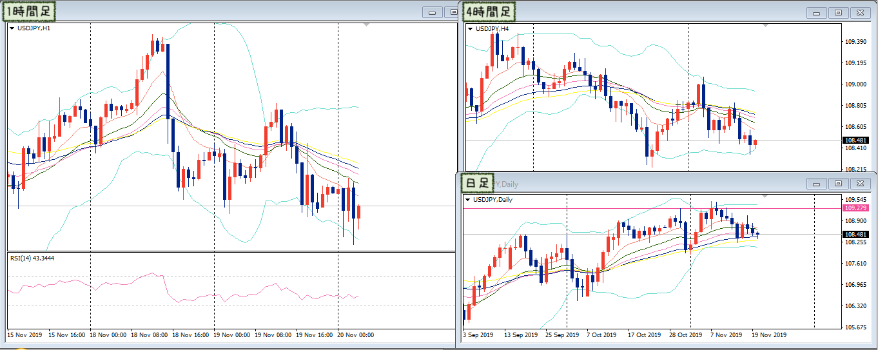878x350 pixels.
Task: Close the Daily chart window
Action: coord(860,184)
